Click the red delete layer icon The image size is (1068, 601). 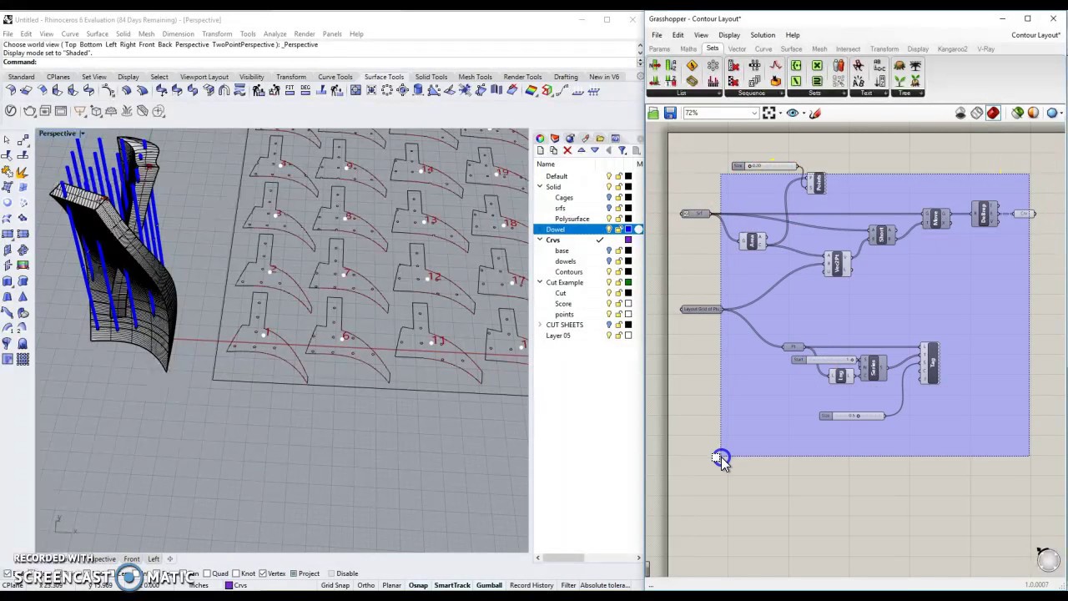click(567, 150)
